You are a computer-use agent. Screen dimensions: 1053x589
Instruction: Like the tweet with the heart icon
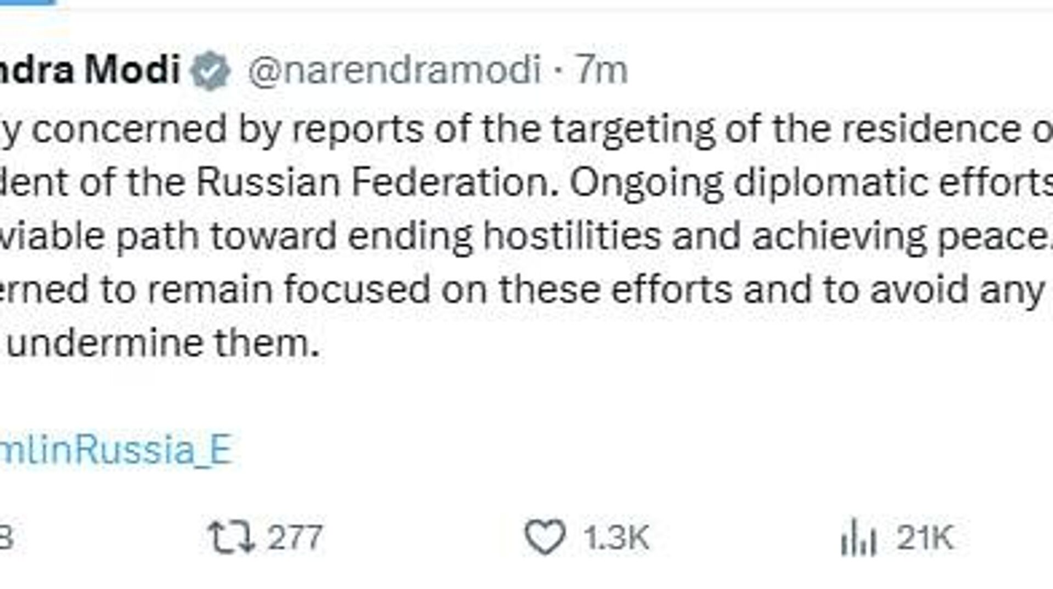coord(545,537)
